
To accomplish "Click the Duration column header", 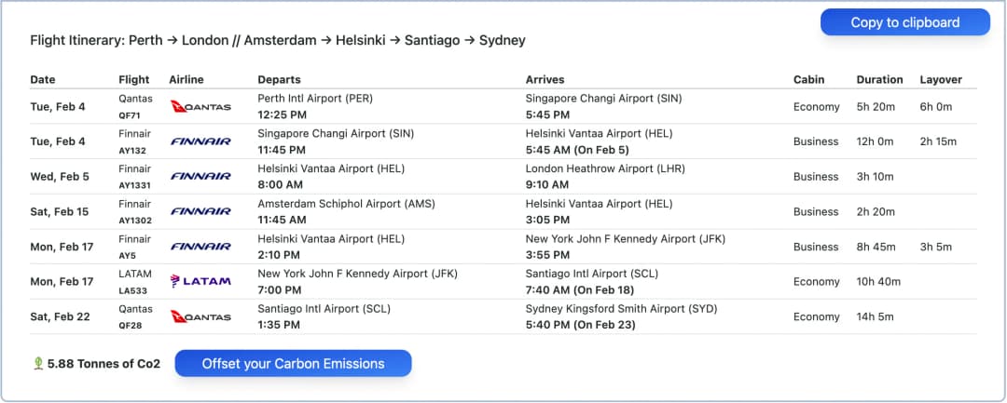I will coord(879,79).
